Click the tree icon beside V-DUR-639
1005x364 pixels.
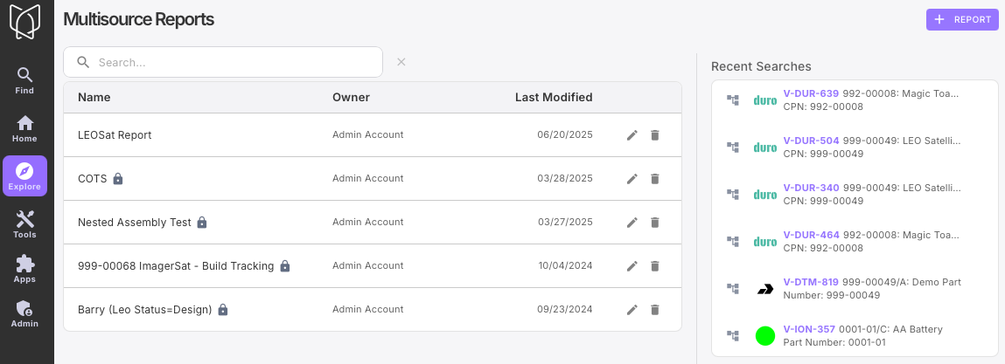click(x=733, y=100)
